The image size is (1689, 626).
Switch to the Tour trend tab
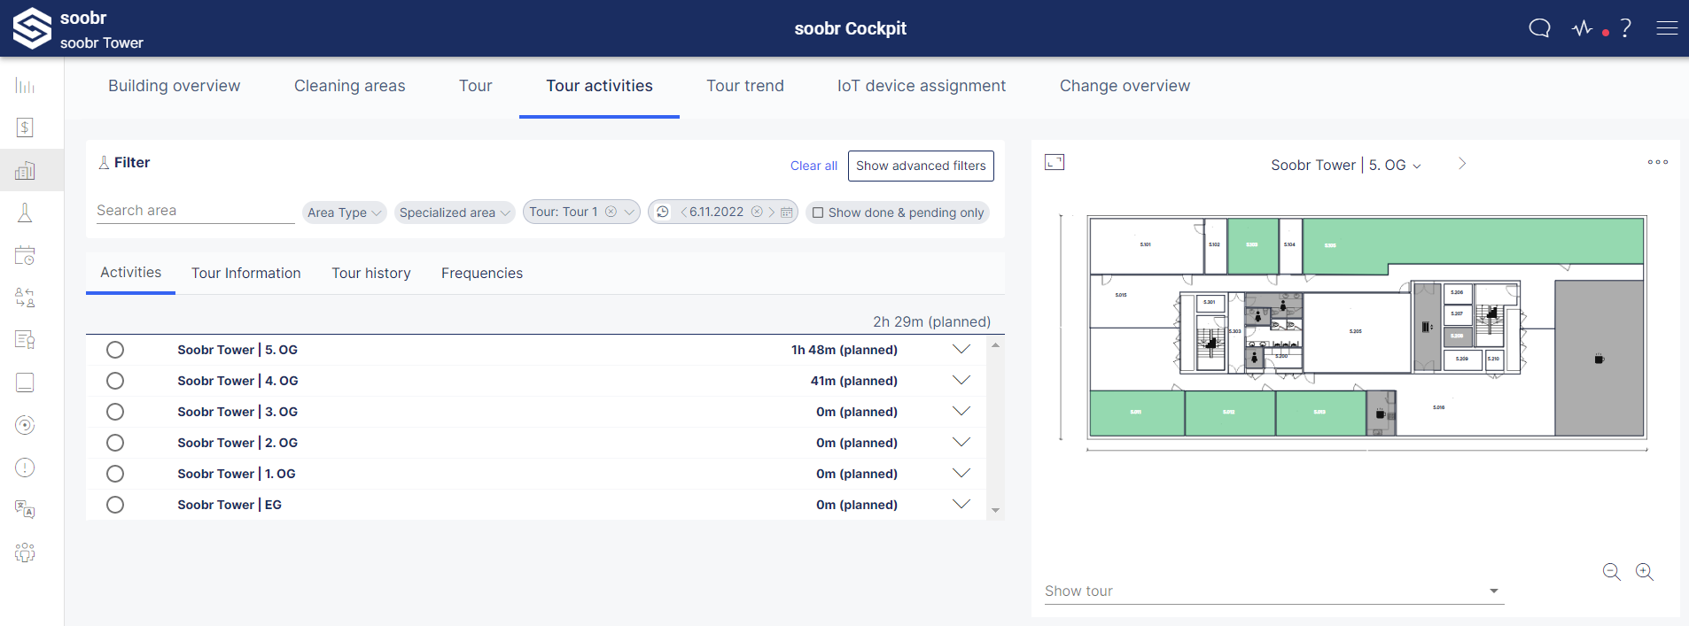coord(745,86)
